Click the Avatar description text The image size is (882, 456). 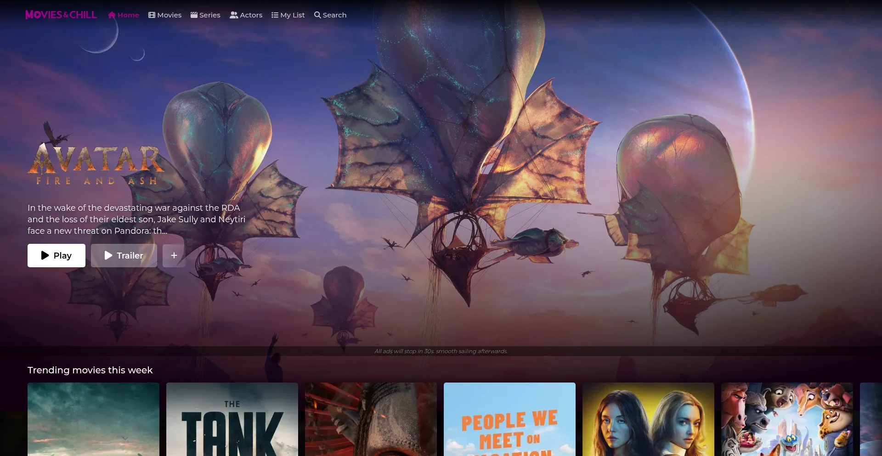tap(136, 219)
